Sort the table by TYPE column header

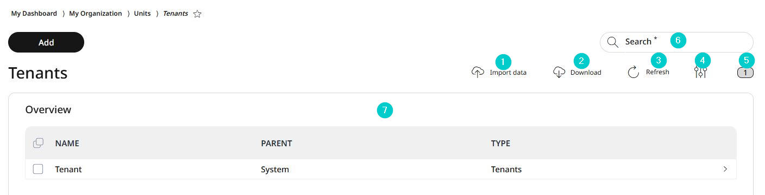pos(500,144)
